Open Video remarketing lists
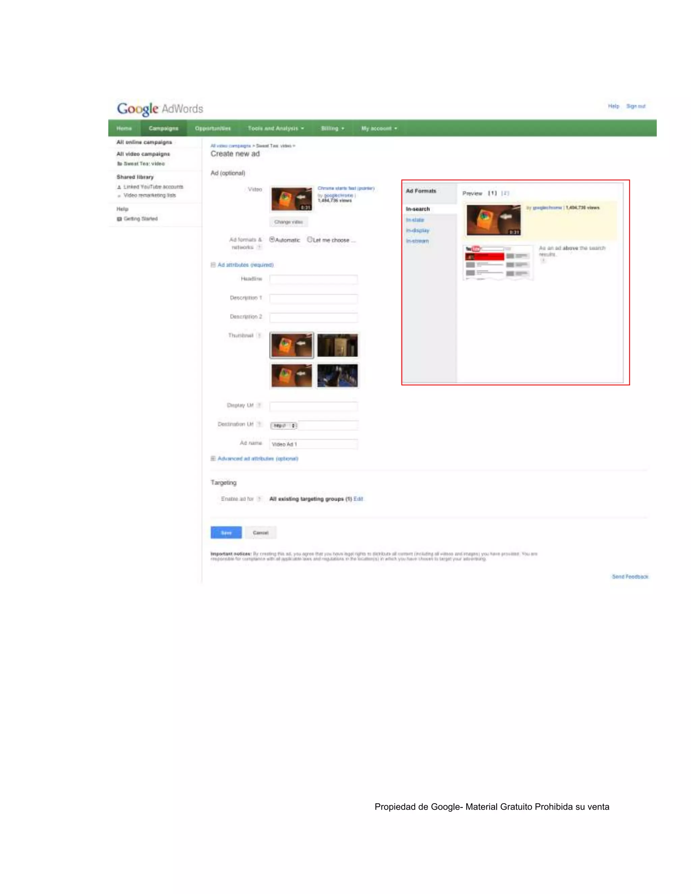The image size is (691, 894). pos(150,196)
